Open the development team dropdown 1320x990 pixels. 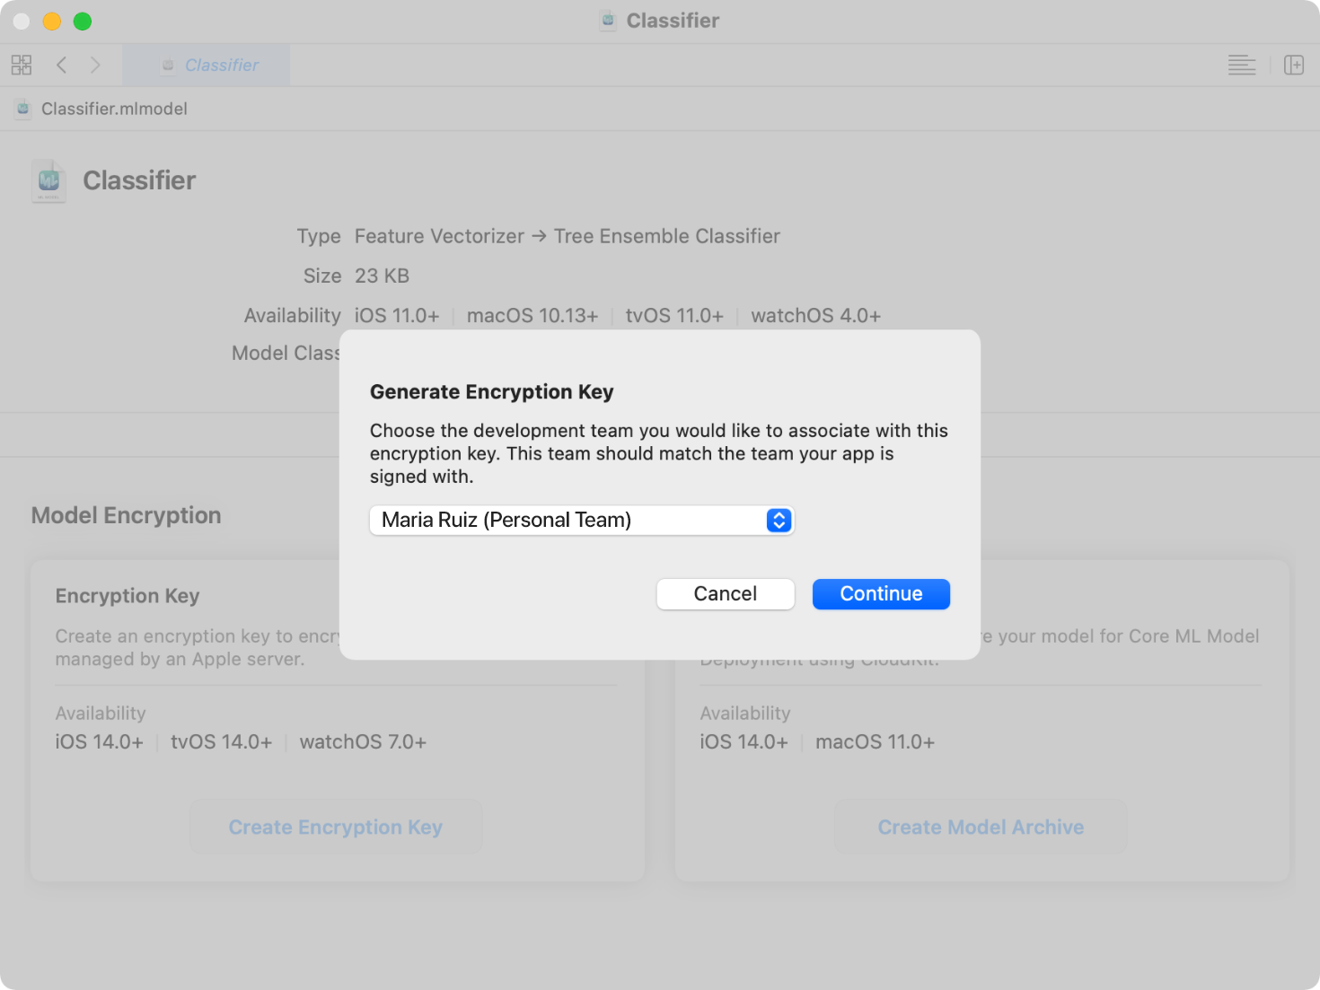(x=582, y=520)
